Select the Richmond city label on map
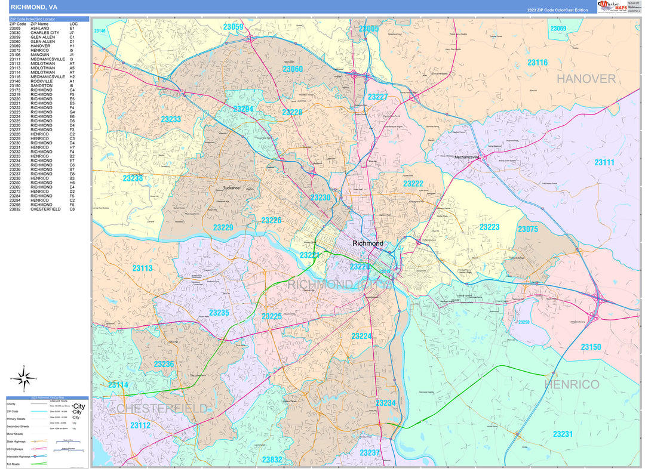This screenshot has height=469, width=645. pyautogui.click(x=368, y=243)
